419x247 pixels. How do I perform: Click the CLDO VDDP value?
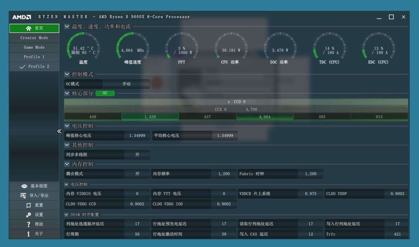click(397, 194)
